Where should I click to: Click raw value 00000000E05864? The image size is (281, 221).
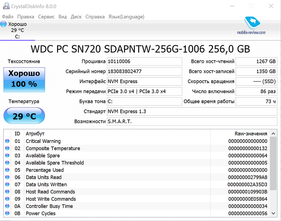tap(248, 199)
